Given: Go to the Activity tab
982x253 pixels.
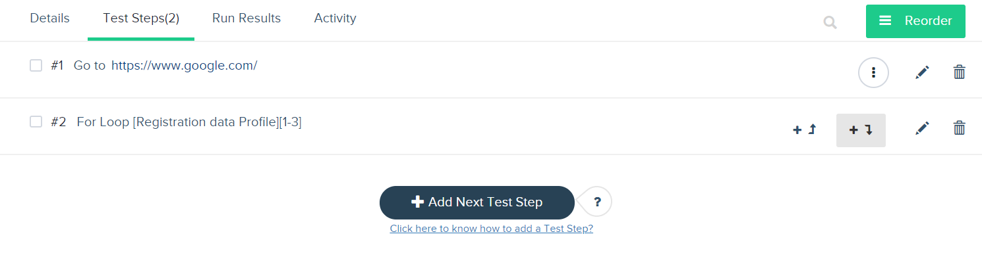Looking at the screenshot, I should pos(335,18).
